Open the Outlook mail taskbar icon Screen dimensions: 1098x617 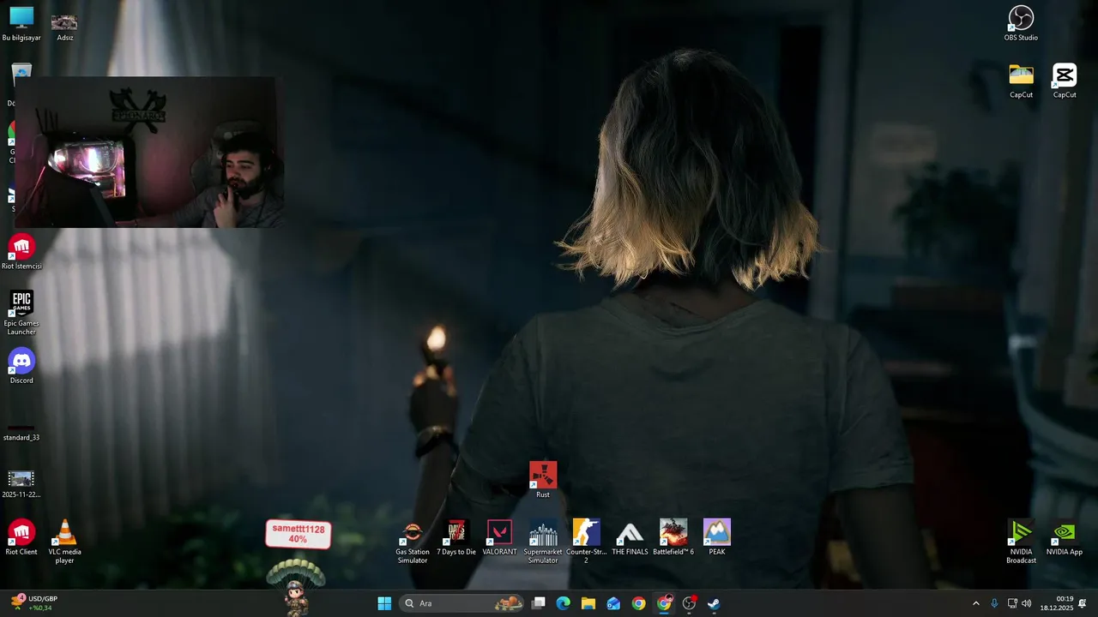(613, 603)
